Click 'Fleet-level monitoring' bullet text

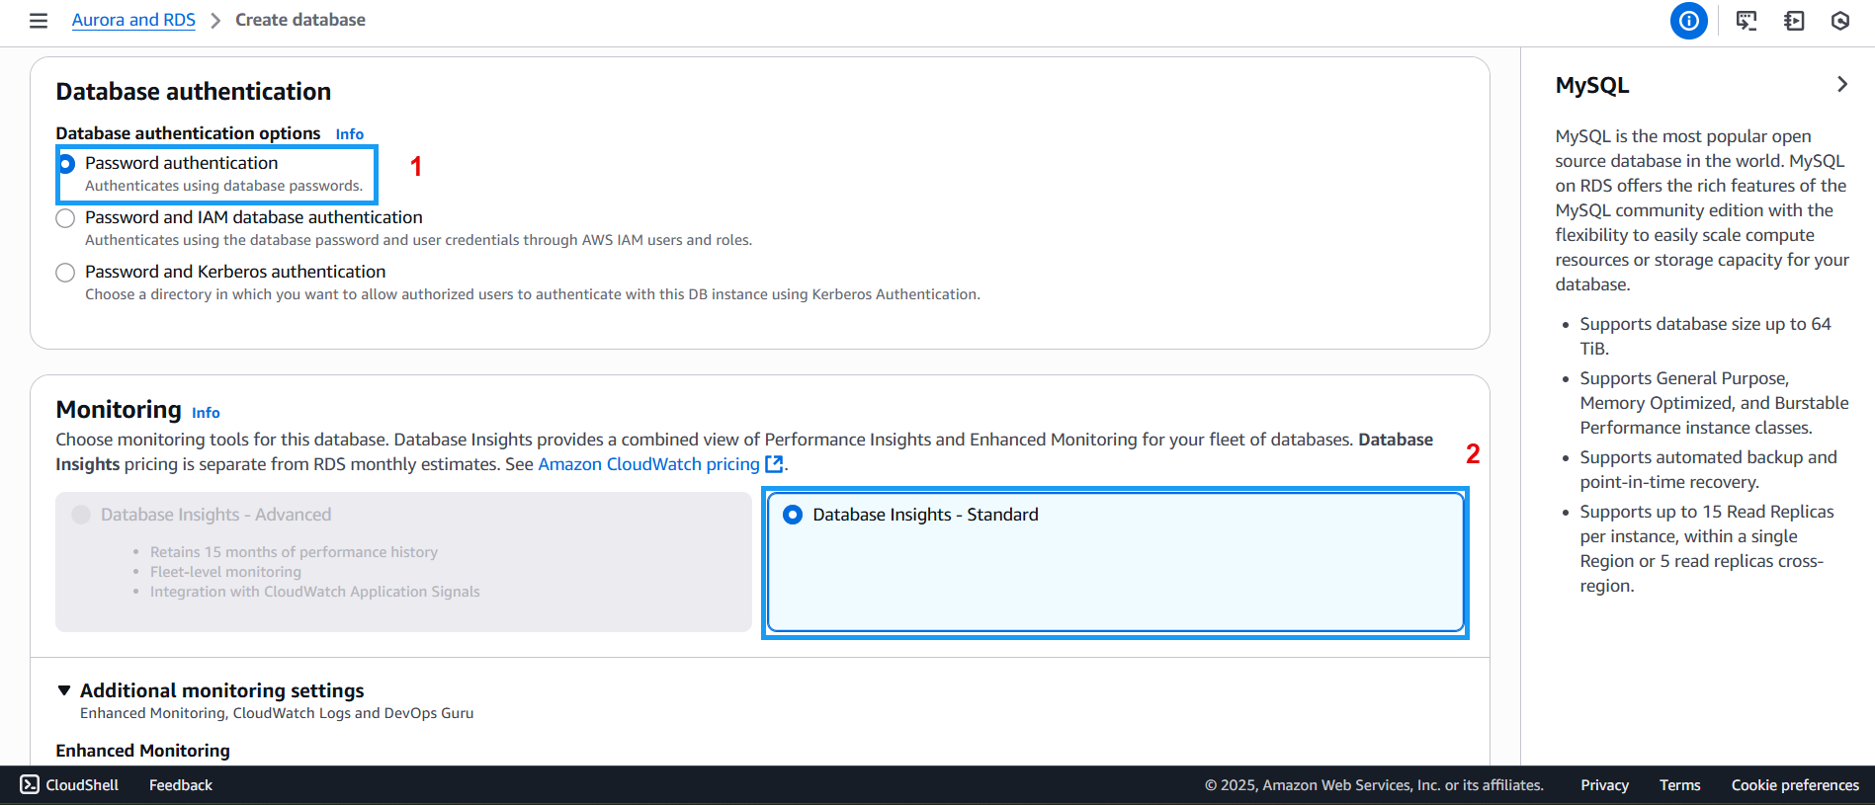click(225, 572)
